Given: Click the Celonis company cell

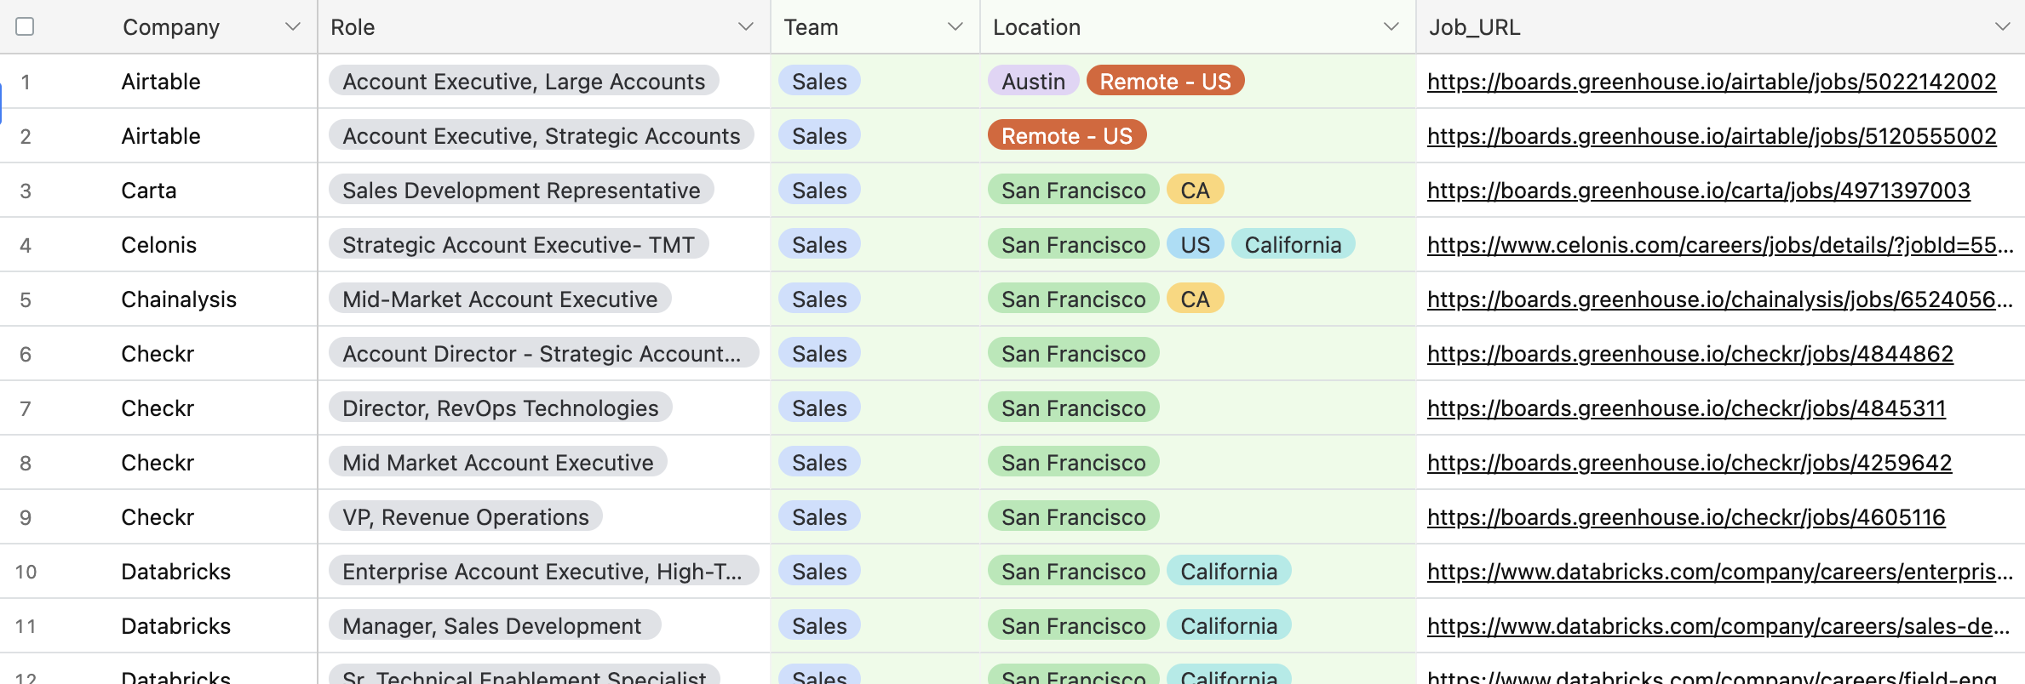Looking at the screenshot, I should [x=158, y=245].
